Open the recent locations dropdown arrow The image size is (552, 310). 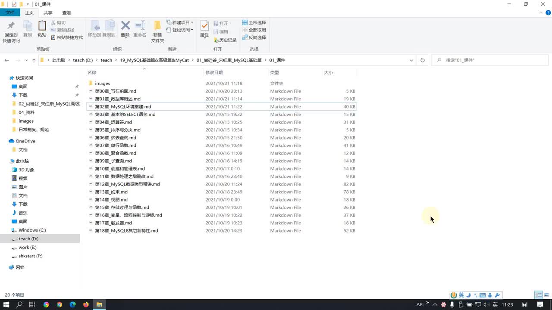pyautogui.click(x=27, y=60)
